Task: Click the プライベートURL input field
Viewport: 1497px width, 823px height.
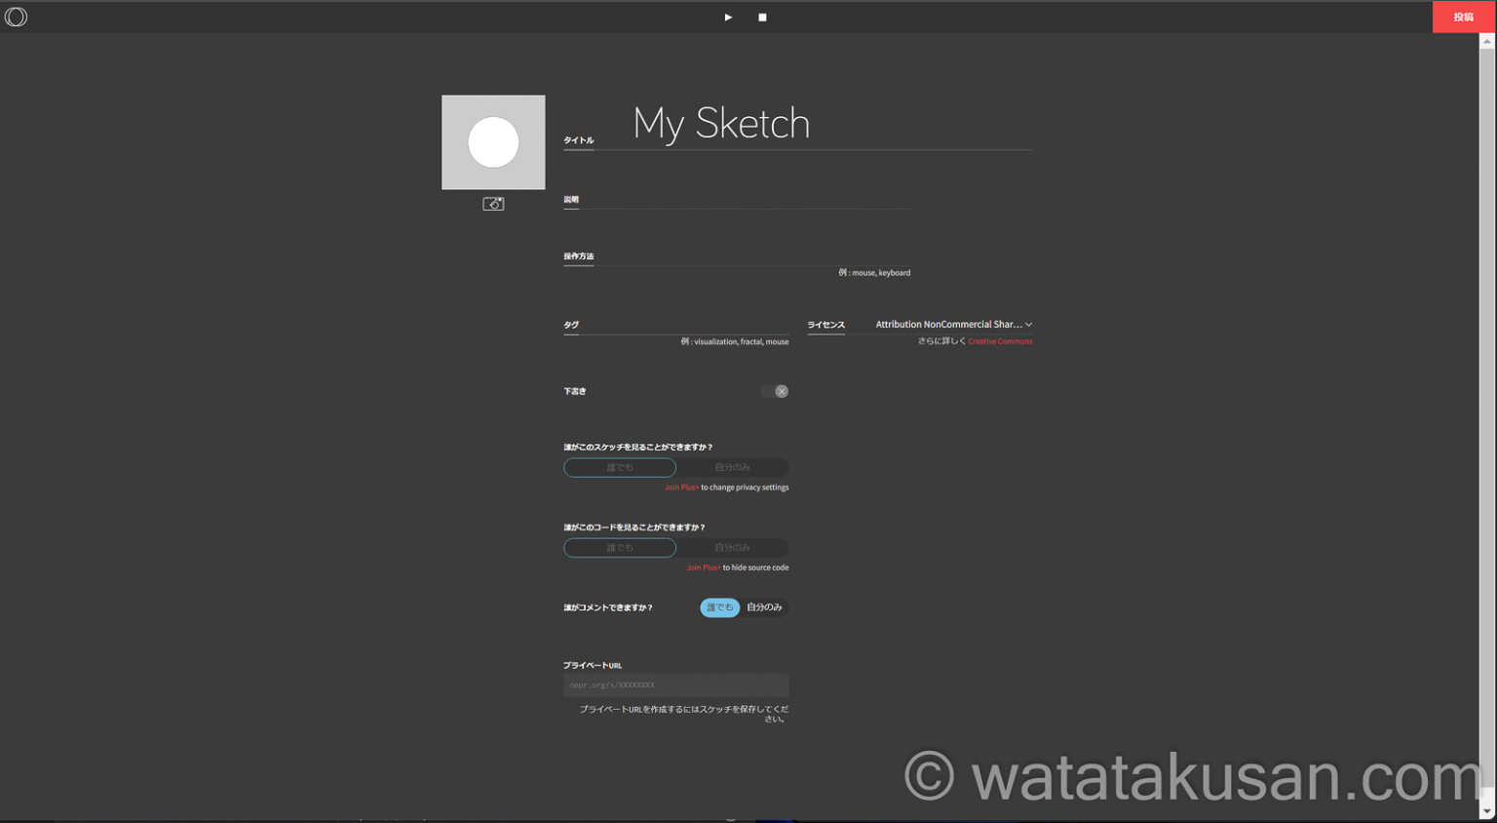Action: pos(675,686)
